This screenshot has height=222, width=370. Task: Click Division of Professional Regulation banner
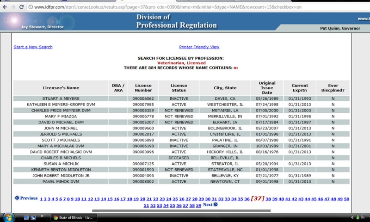point(177,21)
